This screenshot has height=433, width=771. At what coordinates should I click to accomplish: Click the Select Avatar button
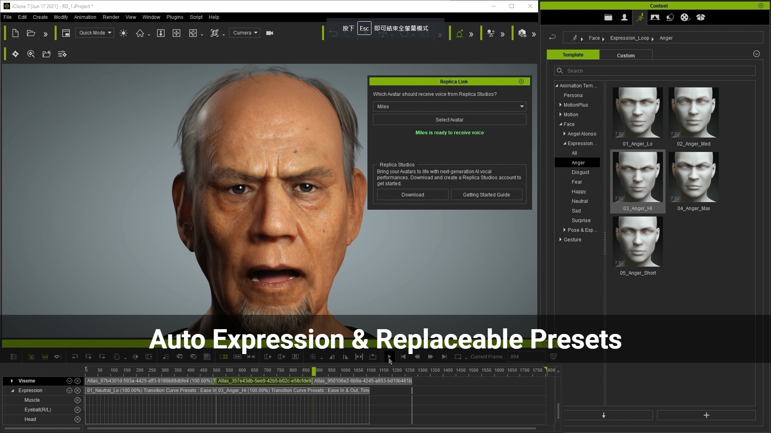(x=449, y=120)
